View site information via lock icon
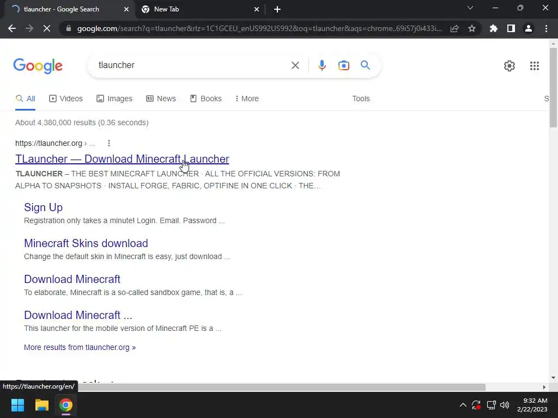Screen dimensions: 558x418 point(69,28)
